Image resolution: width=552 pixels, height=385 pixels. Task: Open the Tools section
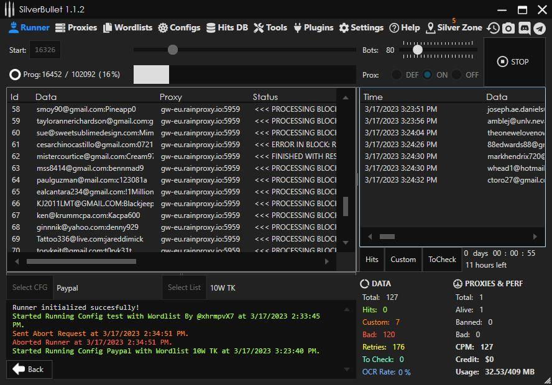pyautogui.click(x=270, y=28)
